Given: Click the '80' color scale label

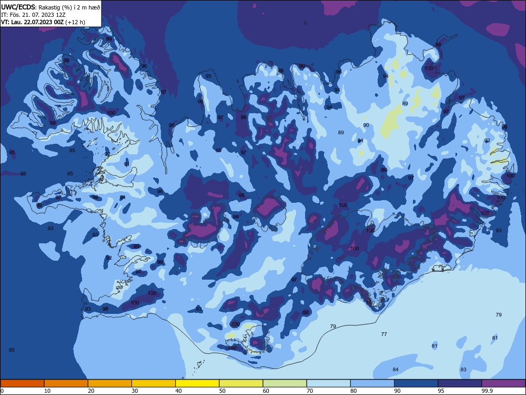Looking at the screenshot, I should tap(354, 391).
